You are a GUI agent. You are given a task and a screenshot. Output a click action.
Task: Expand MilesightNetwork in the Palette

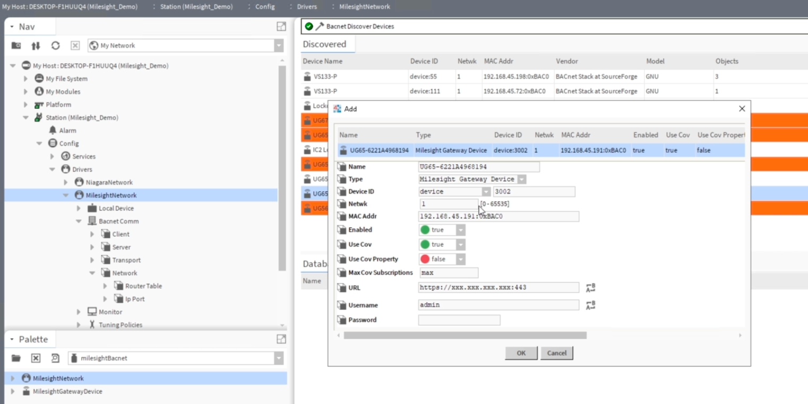13,379
